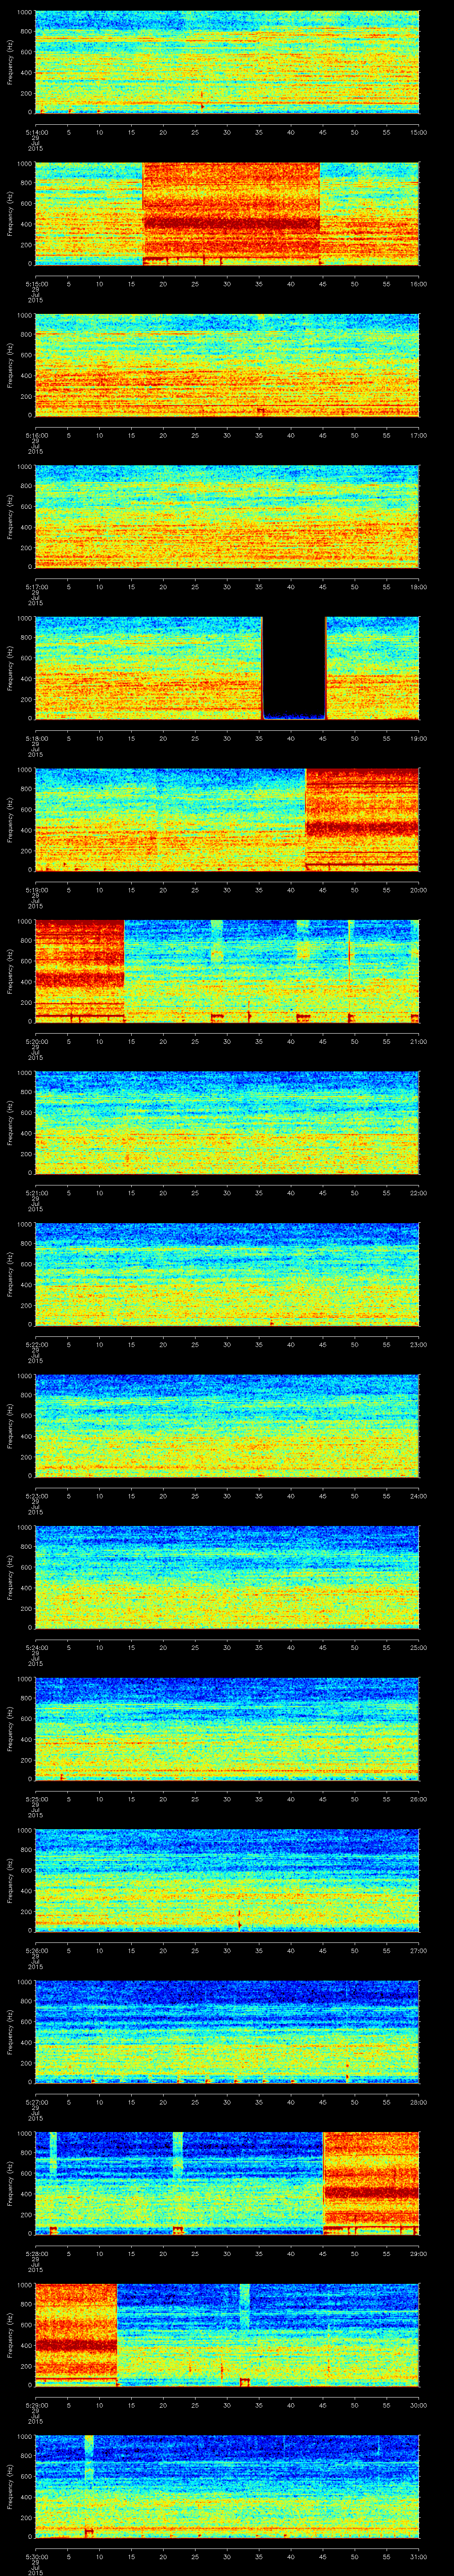Open the 5:17 spectrogram panel
The image size is (454, 2576).
click(227, 516)
